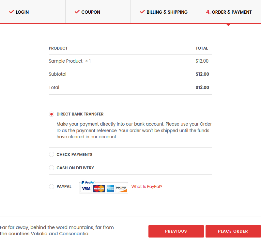Choose Cash on Delivery payment method
Viewport: 261px width, 246px height.
point(52,168)
